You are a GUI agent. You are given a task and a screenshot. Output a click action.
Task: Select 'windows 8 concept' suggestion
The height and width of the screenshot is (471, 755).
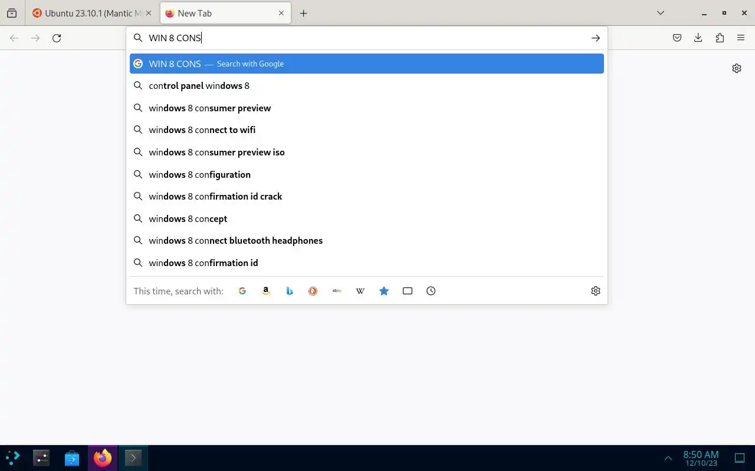click(367, 218)
